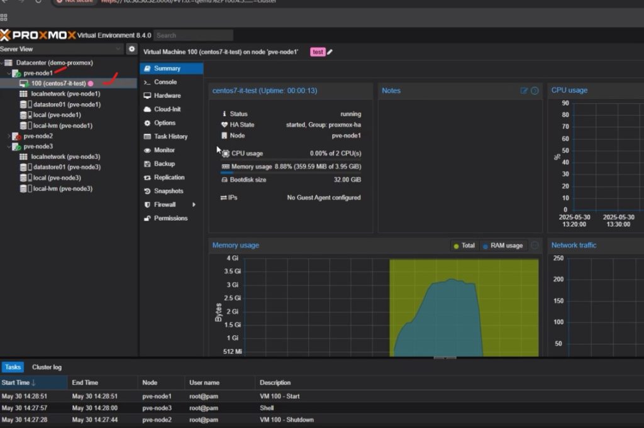Open the Options section
The width and height of the screenshot is (644, 428).
pyautogui.click(x=171, y=123)
